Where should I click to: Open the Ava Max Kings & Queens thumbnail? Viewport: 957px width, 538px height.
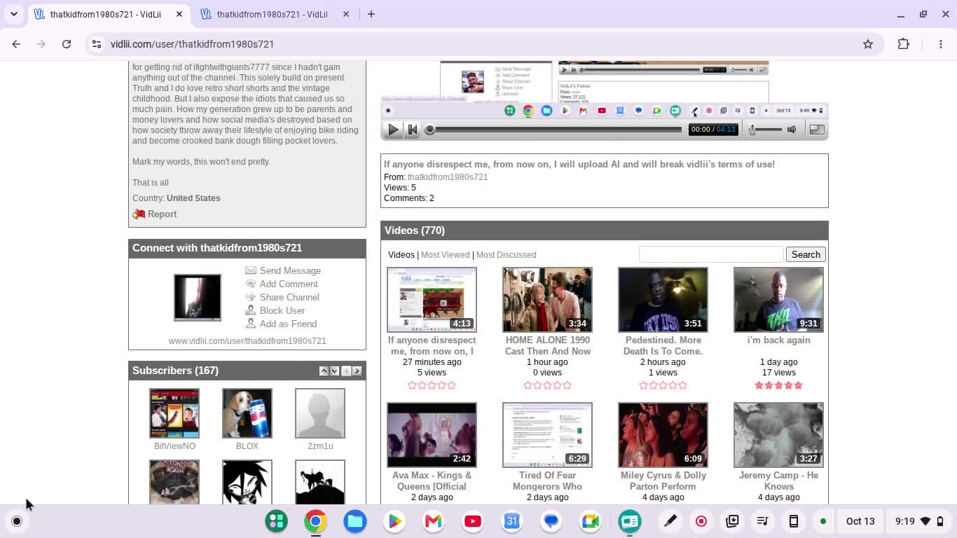(432, 435)
